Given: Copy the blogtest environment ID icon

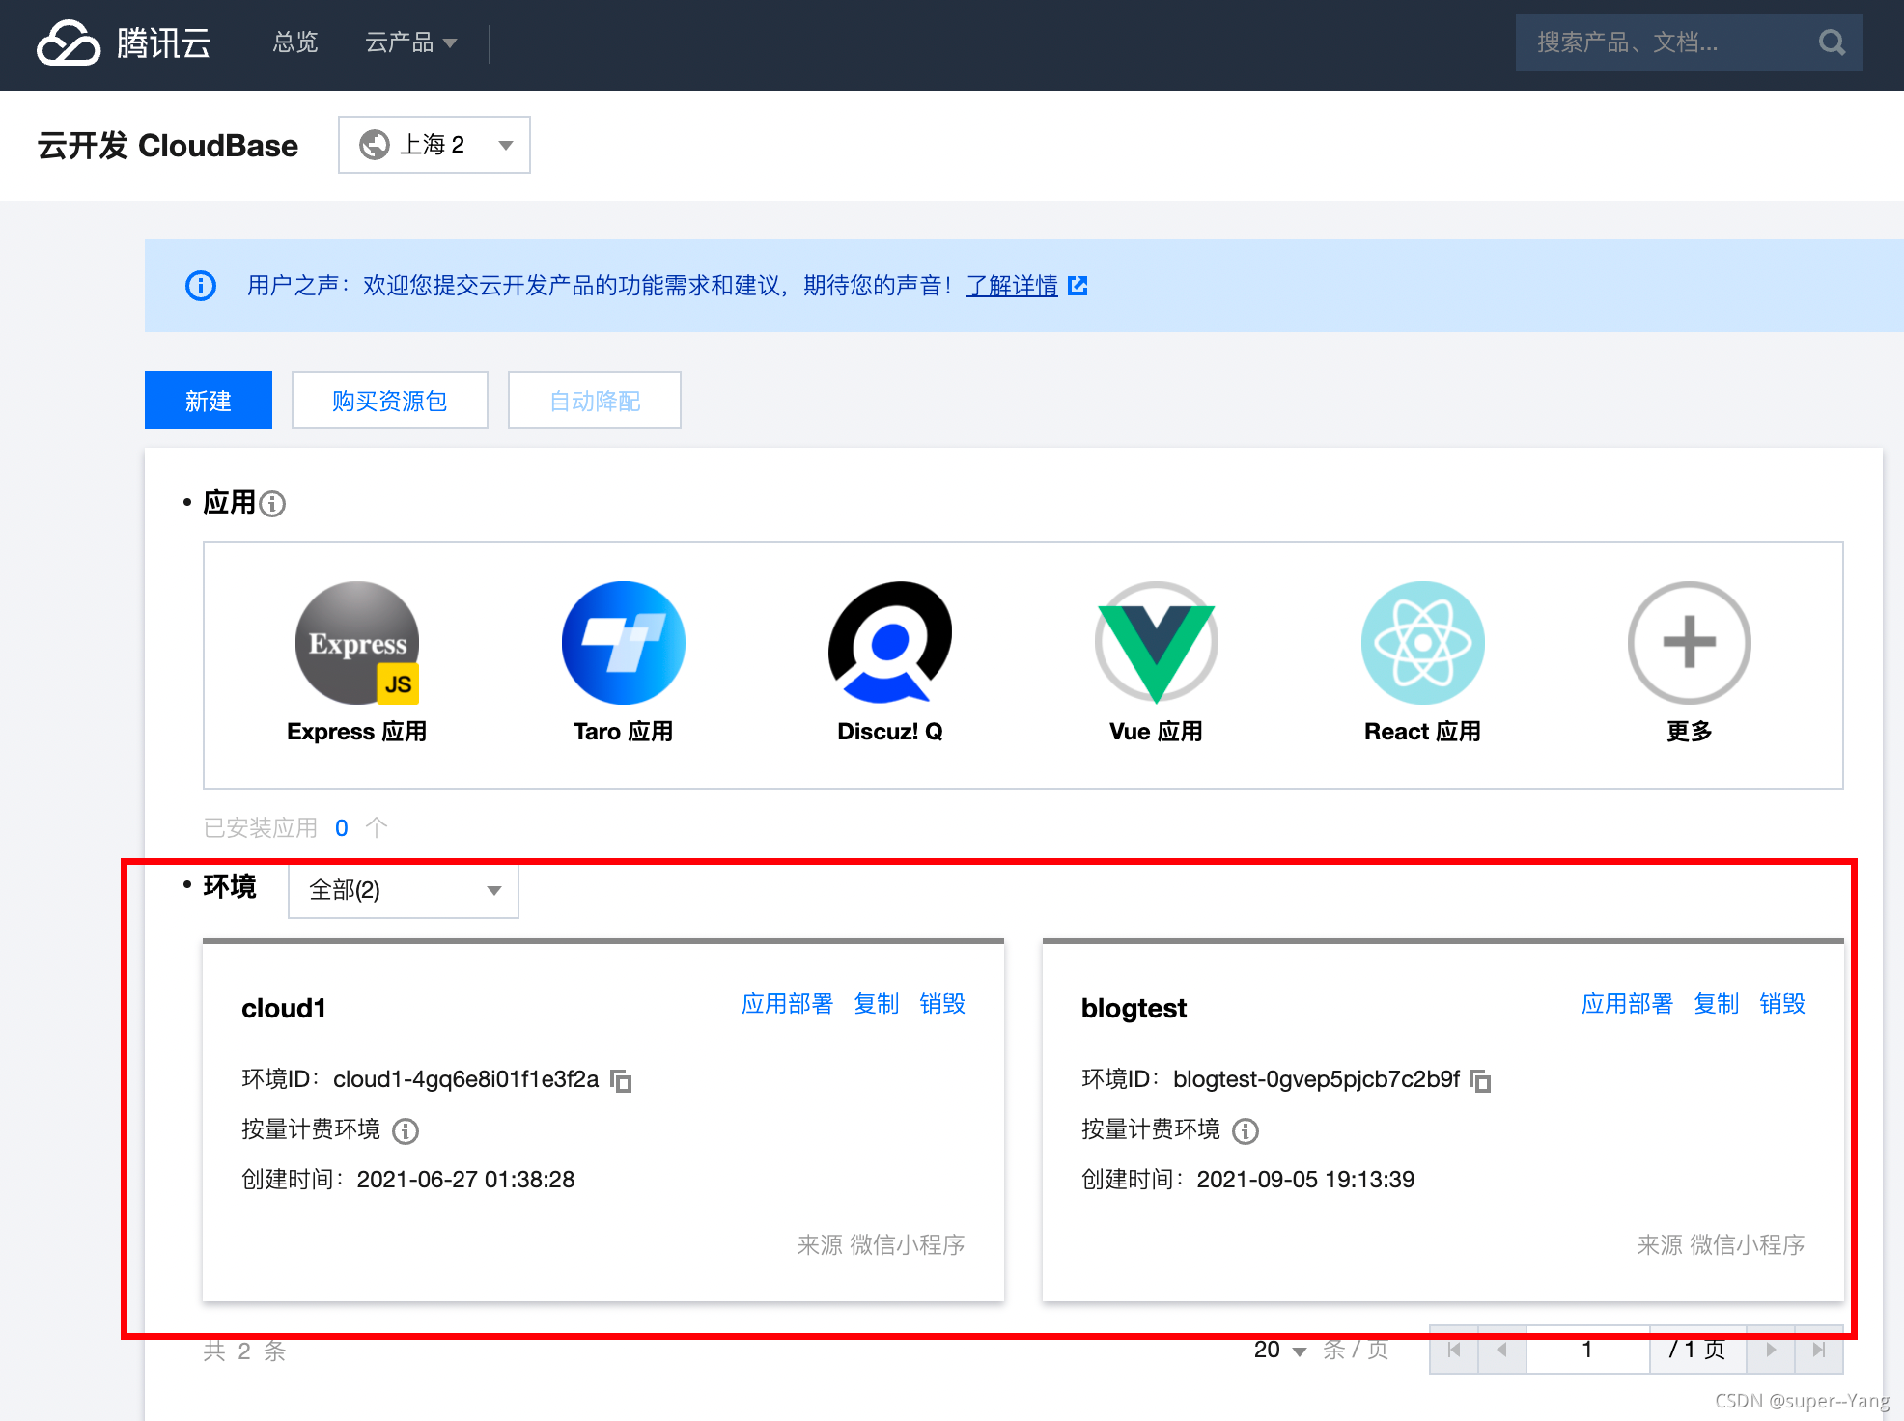Looking at the screenshot, I should pos(1480,1081).
